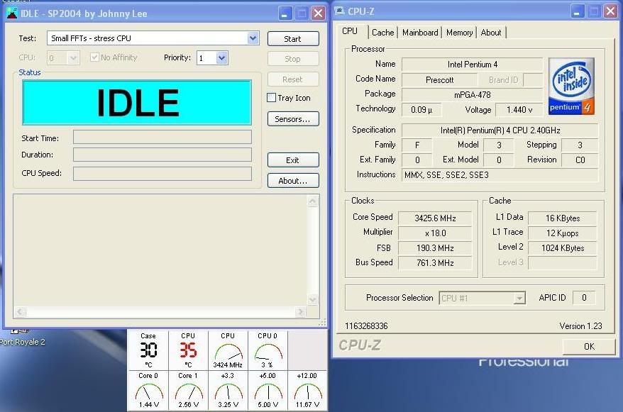Click the Level 2 cache value 1024 KBytes
This screenshot has width=623, height=412.
click(x=562, y=248)
